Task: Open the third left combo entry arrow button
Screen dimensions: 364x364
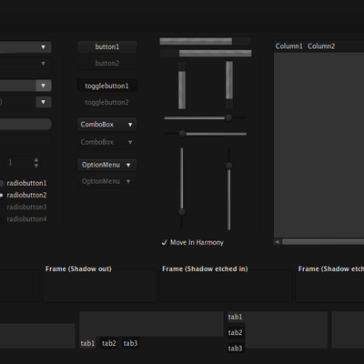Action: click(x=44, y=86)
